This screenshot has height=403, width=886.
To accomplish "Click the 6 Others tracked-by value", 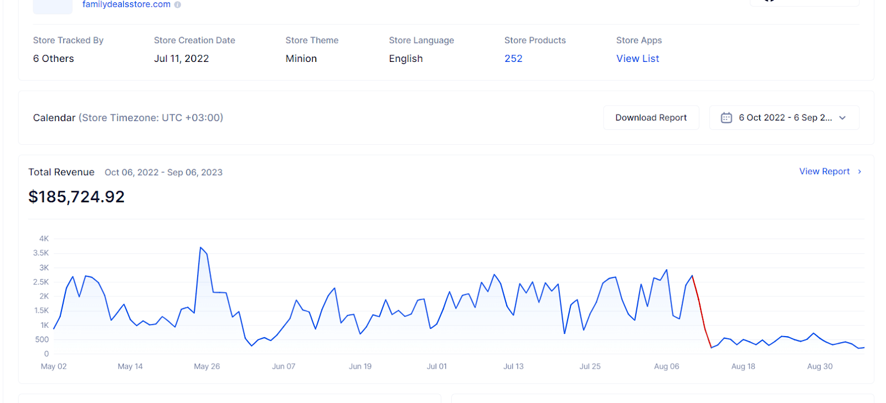I will (x=53, y=59).
